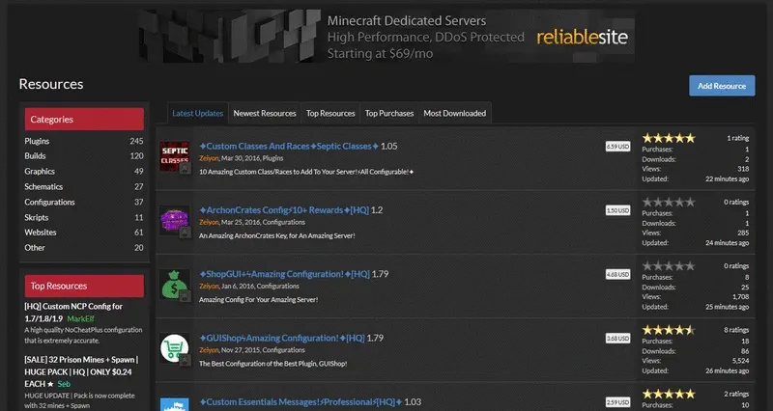The width and height of the screenshot is (773, 411).
Task: Open the Septic Classes resource thumbnail
Action: pyautogui.click(x=175, y=156)
